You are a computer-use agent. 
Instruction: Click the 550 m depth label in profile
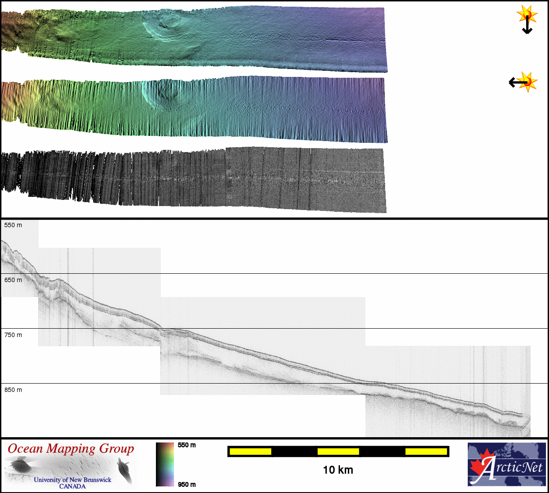tap(13, 225)
